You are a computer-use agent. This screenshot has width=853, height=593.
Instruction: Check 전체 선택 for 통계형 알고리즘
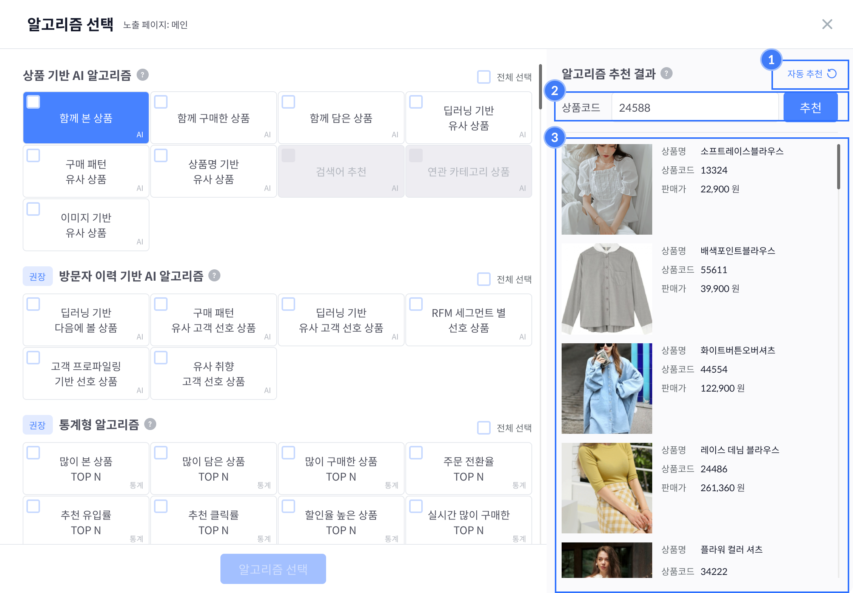484,428
